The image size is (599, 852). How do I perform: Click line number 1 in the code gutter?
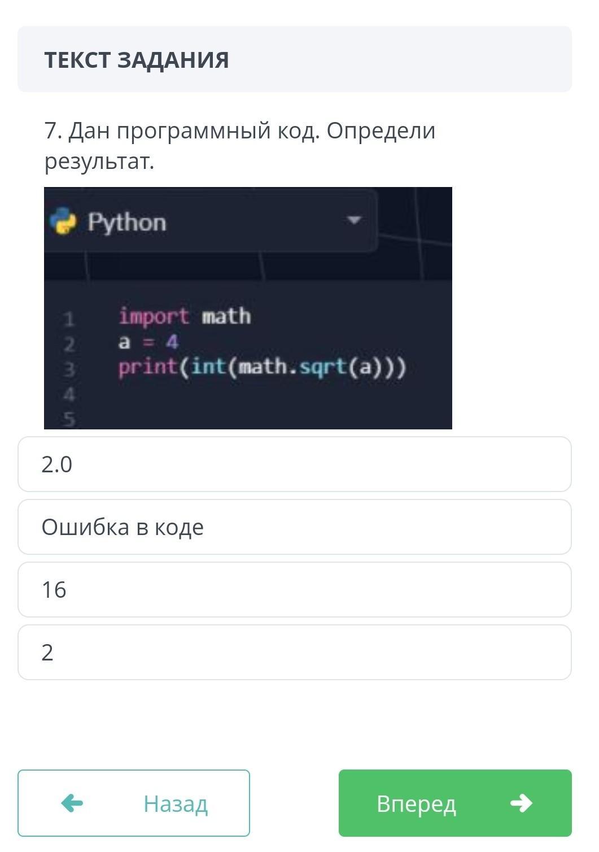tap(69, 320)
